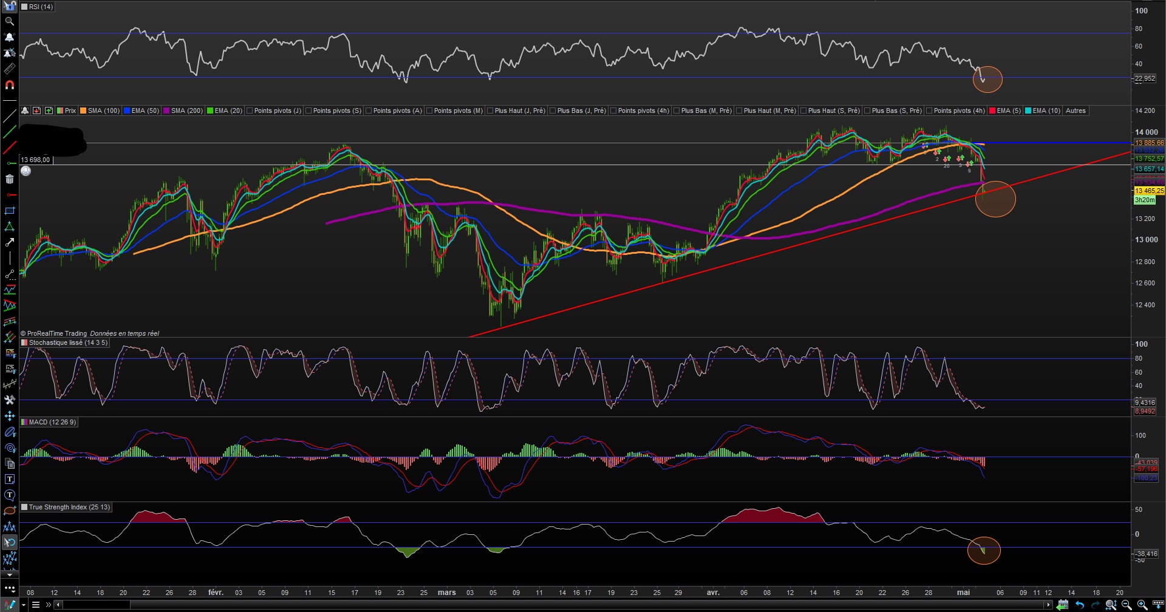Select the trash can delete tool
Viewport: 1166px width, 612px height.
pos(9,179)
